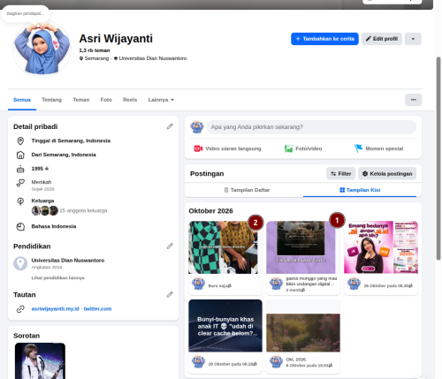
Task: Switch to Tampilan Daftar view
Action: point(247,190)
